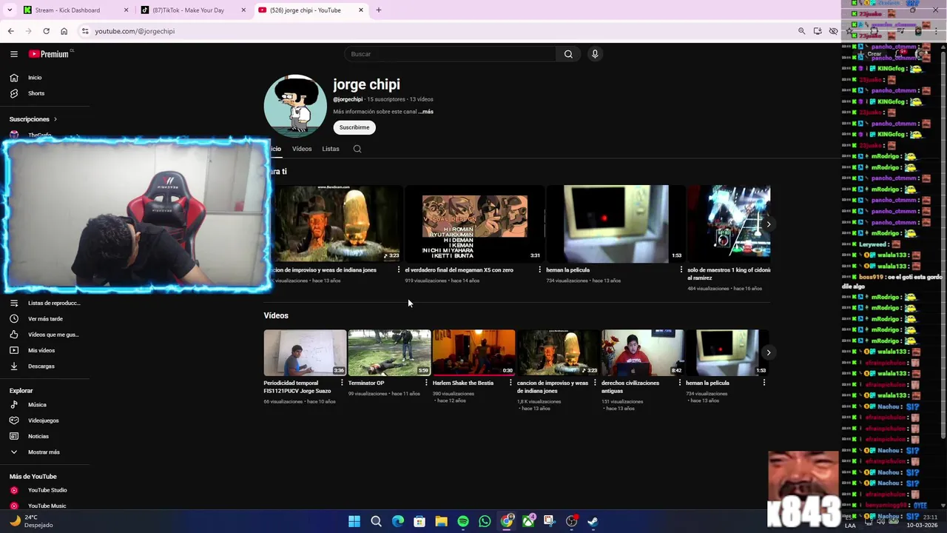Viewport: 947px width, 533px height.
Task: Open Steam from taskbar
Action: point(593,521)
